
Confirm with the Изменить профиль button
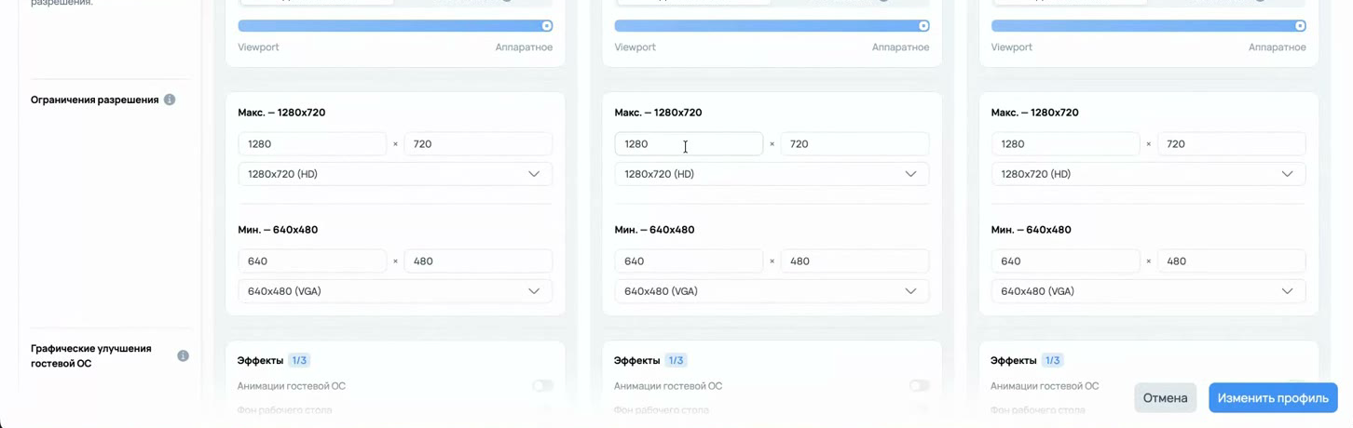1273,397
